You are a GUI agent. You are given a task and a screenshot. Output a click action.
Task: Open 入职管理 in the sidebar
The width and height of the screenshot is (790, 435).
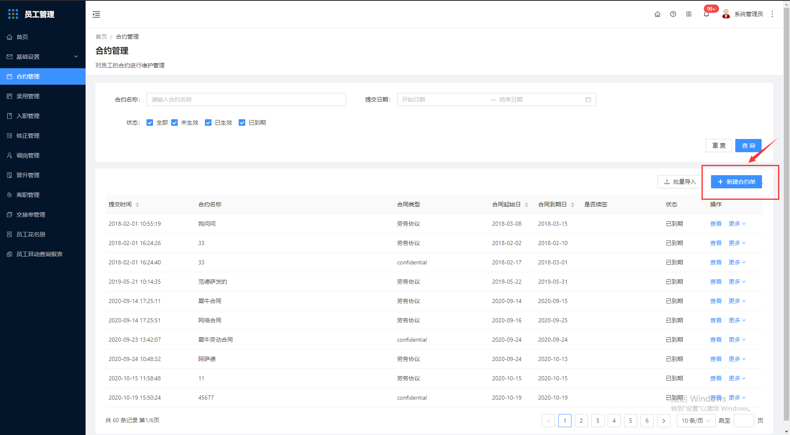(x=43, y=116)
